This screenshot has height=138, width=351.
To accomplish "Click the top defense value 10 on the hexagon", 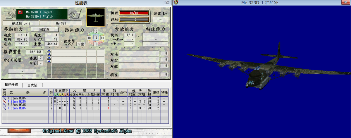I will [96, 31].
